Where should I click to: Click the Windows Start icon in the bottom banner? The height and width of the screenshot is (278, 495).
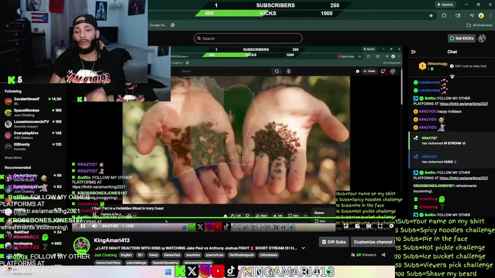[168, 272]
